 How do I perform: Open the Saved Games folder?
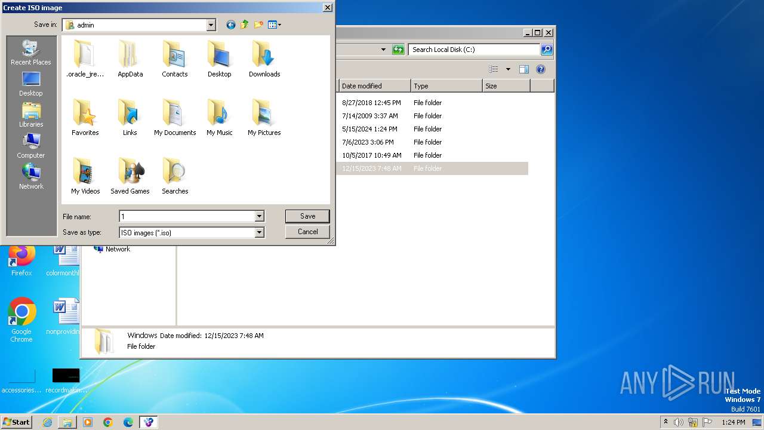click(x=130, y=176)
